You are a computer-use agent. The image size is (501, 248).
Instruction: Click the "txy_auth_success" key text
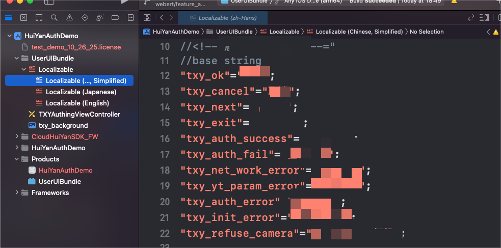[236, 139]
